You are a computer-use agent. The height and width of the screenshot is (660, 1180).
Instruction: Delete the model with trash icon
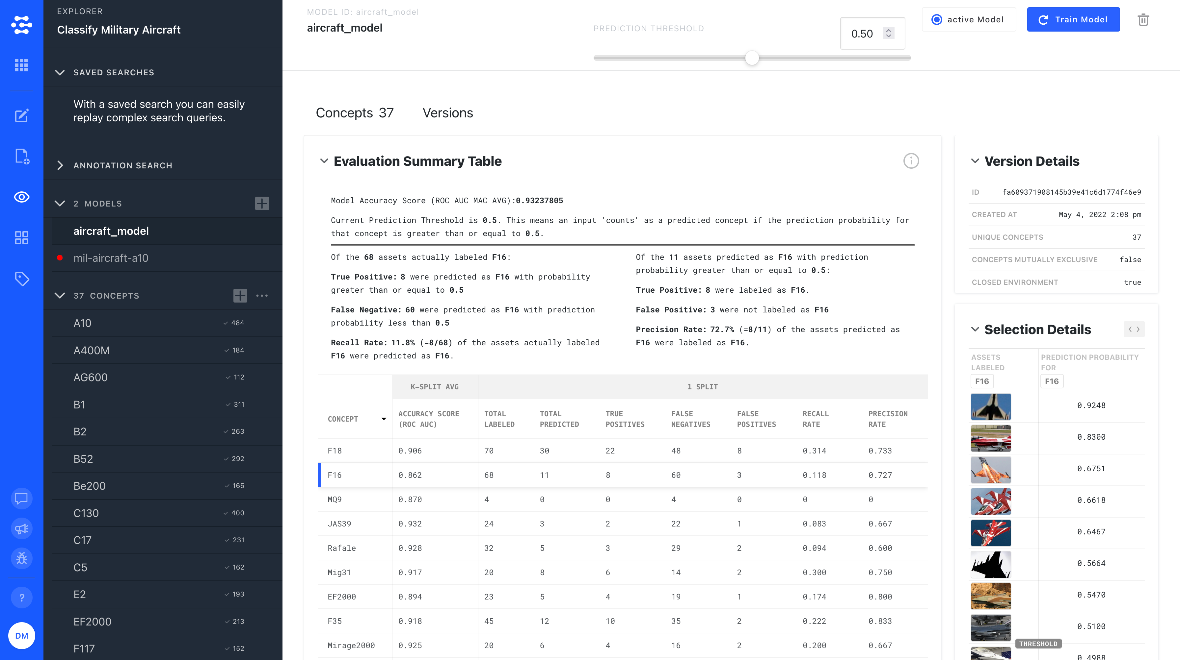click(x=1143, y=20)
